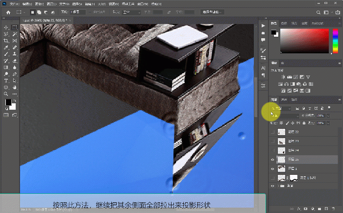
Task: Select the Crop tool
Action: 6,41
